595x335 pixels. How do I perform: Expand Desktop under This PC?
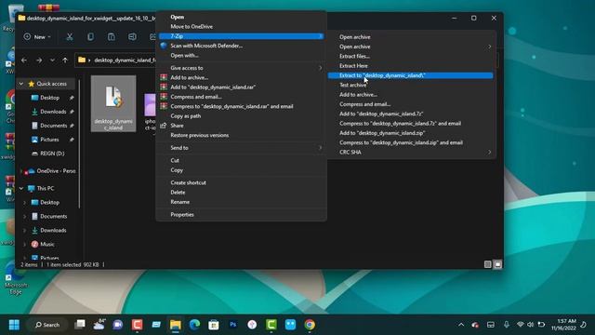click(x=25, y=203)
